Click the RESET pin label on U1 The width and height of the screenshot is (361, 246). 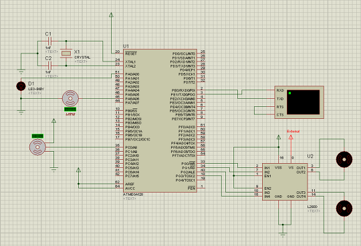click(131, 53)
